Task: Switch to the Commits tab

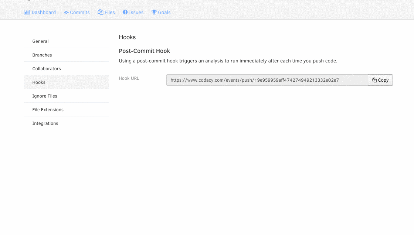Action: pos(77,13)
